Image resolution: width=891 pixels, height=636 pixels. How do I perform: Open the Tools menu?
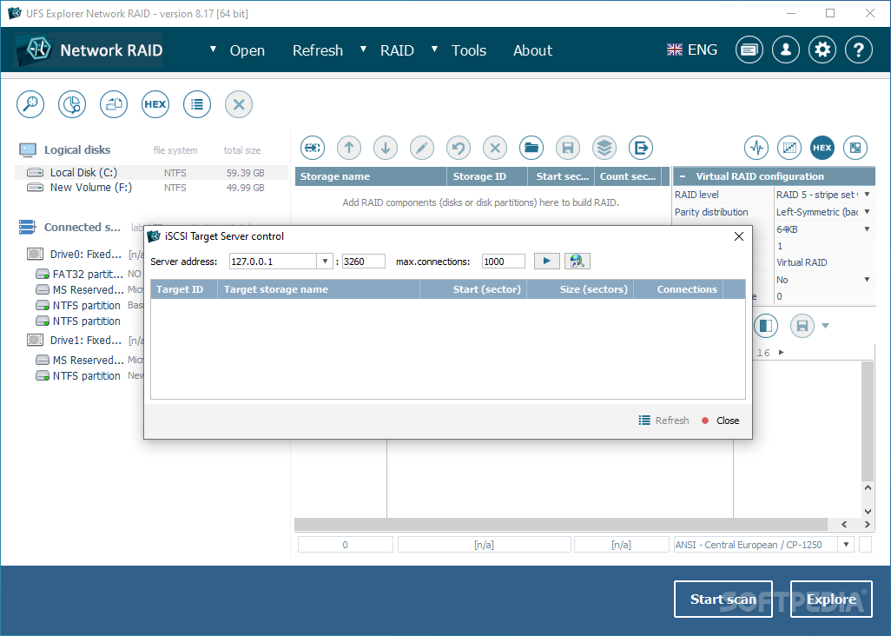(x=469, y=50)
